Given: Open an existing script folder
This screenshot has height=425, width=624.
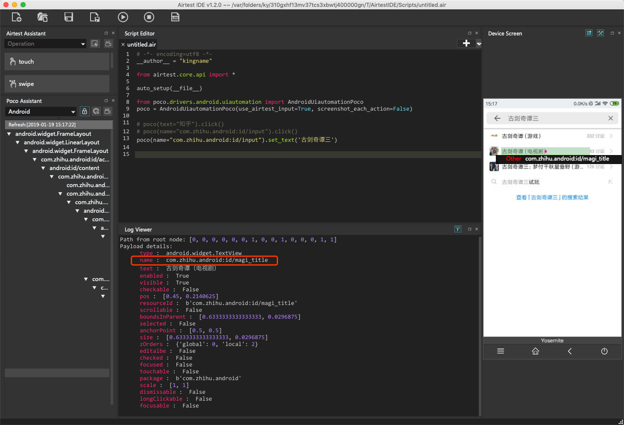Looking at the screenshot, I should point(42,17).
